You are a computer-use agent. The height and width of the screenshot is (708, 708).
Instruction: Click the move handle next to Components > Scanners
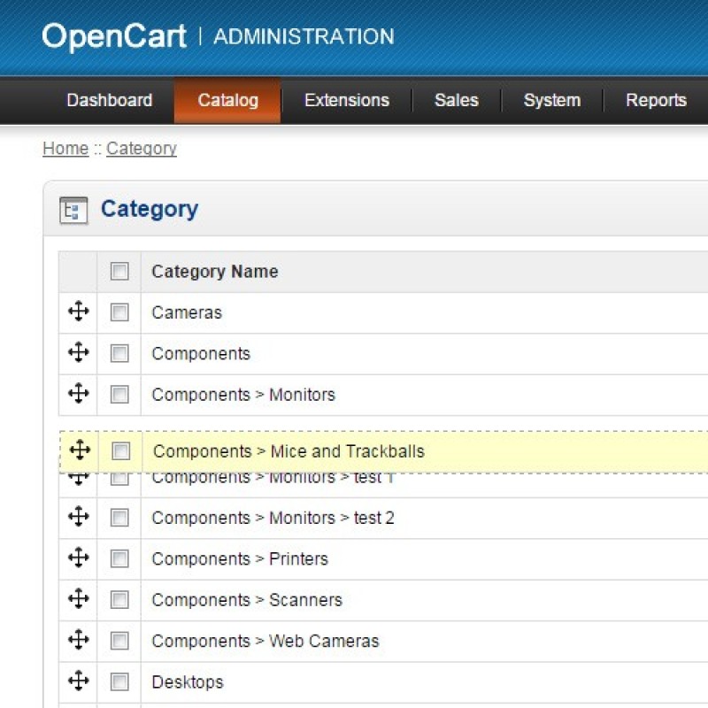coord(78,599)
